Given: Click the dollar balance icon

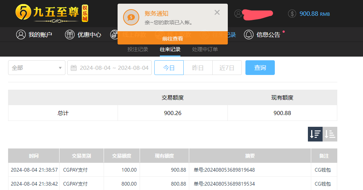Looking at the screenshot, I should pos(292,14).
